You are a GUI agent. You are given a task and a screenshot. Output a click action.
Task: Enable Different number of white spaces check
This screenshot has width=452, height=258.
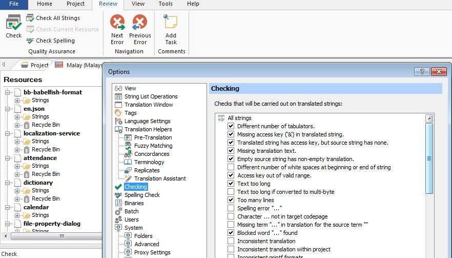(x=231, y=167)
